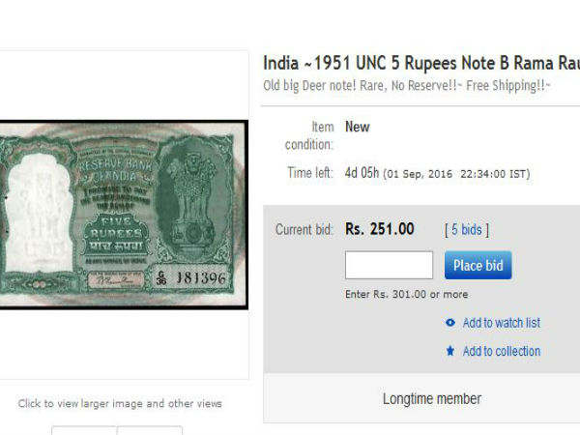The image size is (580, 435).
Task: Click the Rs. 251.00 current bid amount
Action: (380, 229)
